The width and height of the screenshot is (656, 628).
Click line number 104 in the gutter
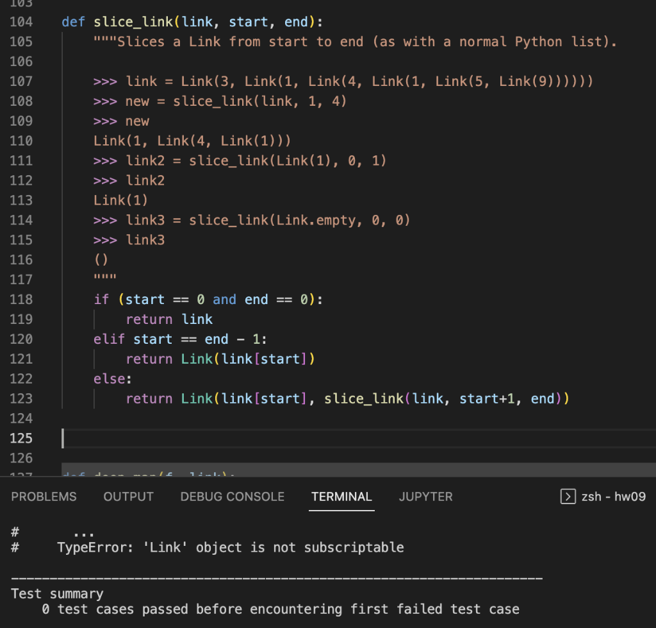(x=21, y=22)
